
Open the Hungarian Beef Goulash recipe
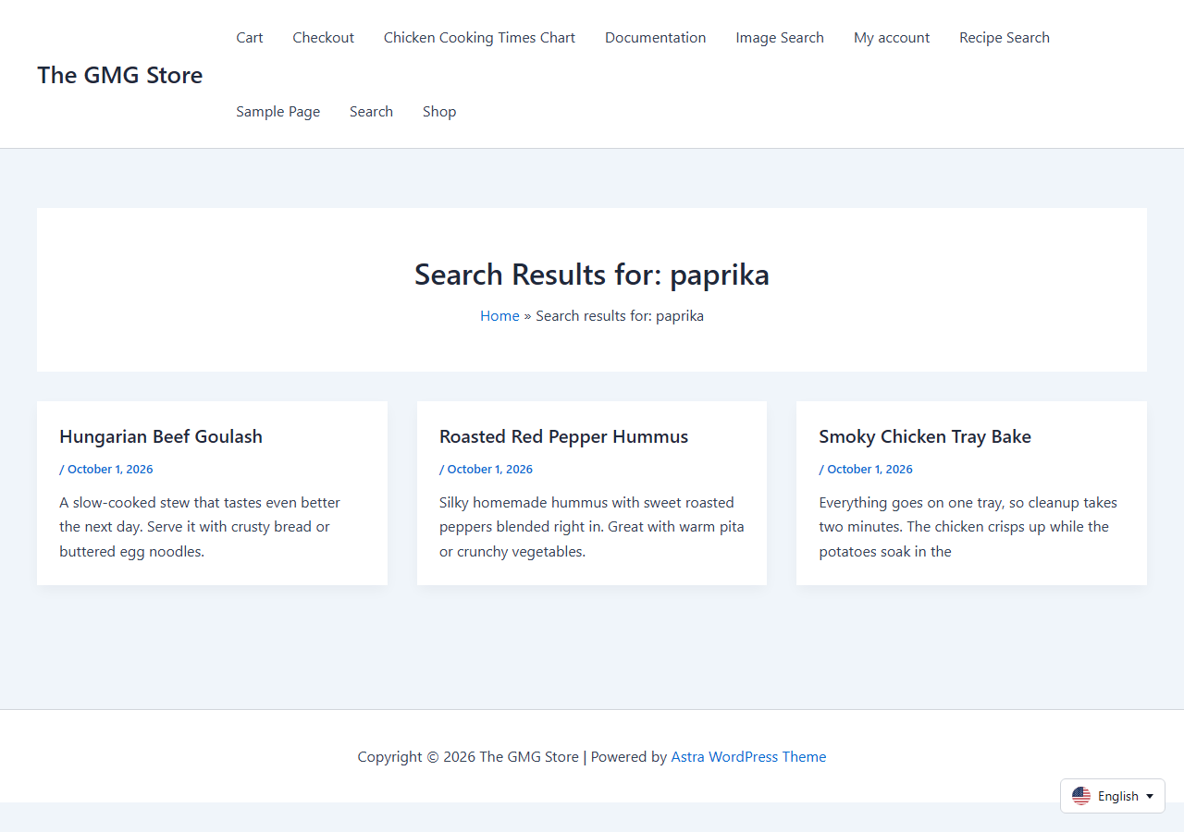(161, 436)
